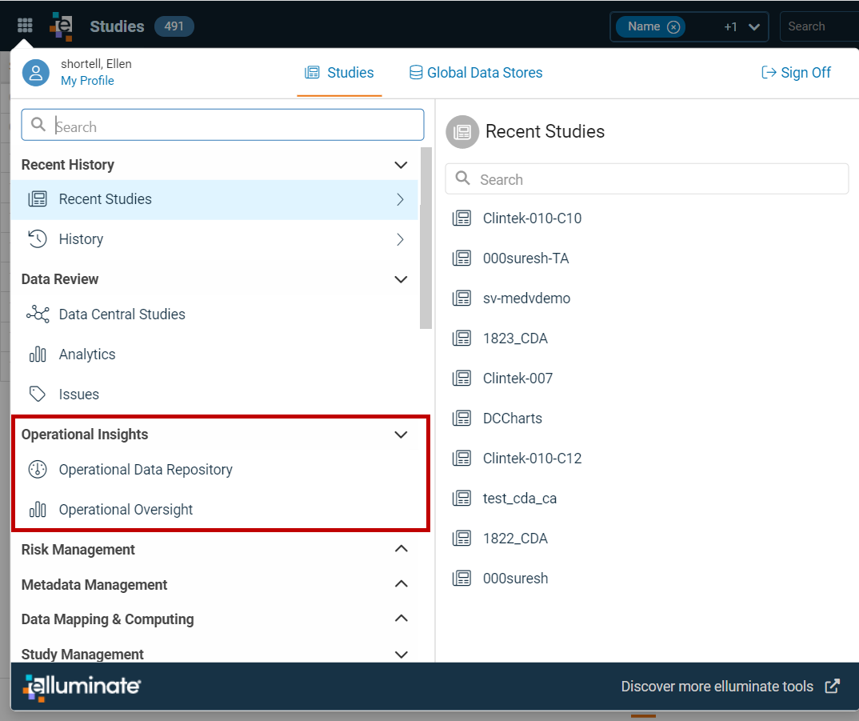
Task: Open study test_cda_ca
Action: [x=519, y=499]
